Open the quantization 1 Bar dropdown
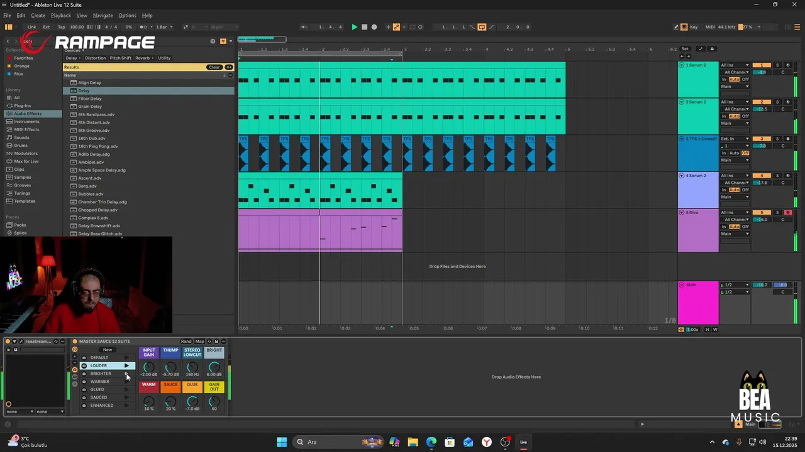 point(164,27)
